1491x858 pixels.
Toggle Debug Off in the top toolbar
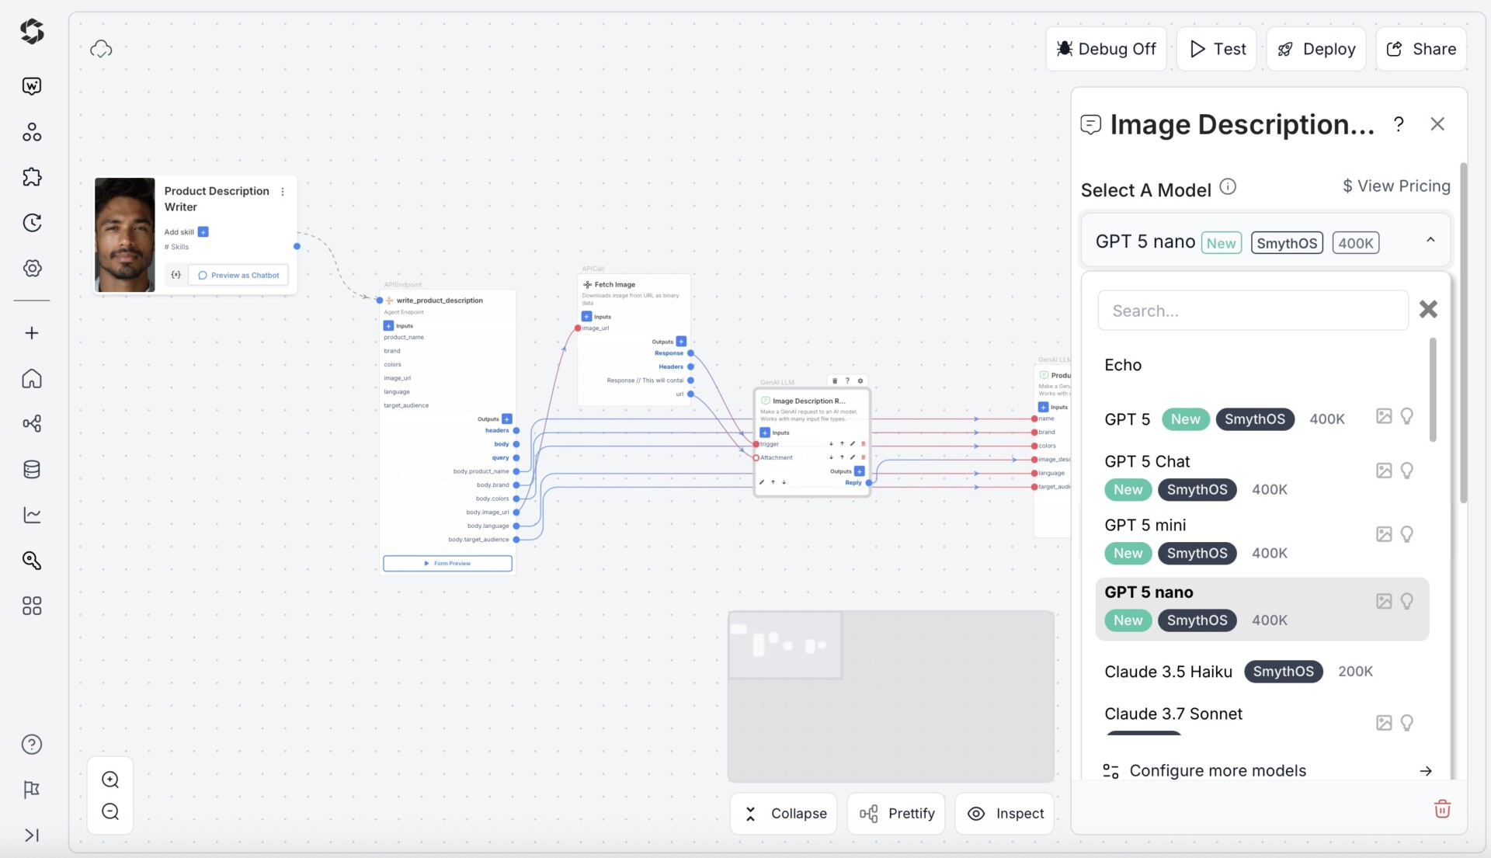tap(1106, 48)
